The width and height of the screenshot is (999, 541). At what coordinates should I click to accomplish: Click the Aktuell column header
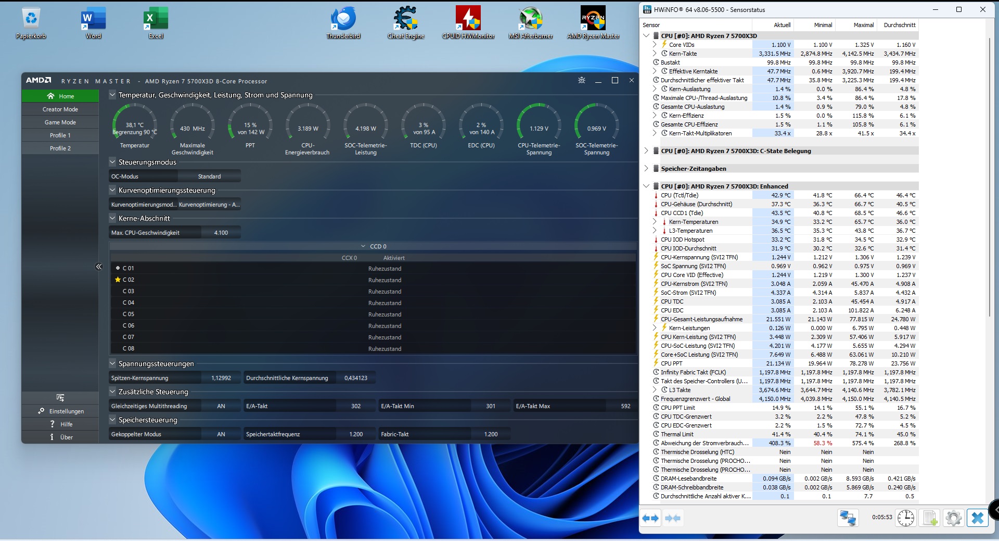(x=773, y=25)
